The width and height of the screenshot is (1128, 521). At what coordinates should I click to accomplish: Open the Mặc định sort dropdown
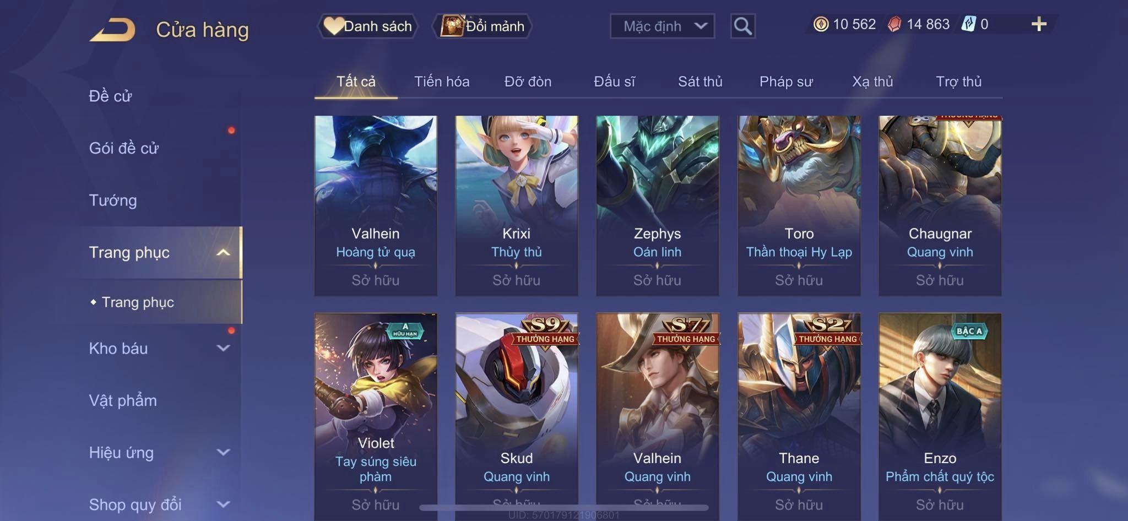pyautogui.click(x=662, y=26)
